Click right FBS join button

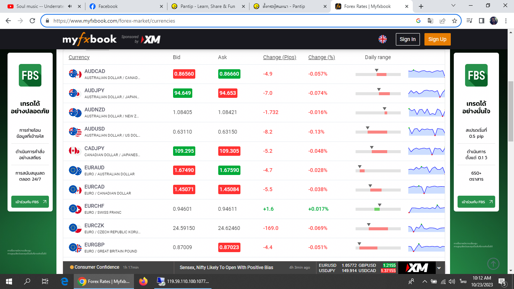pyautogui.click(x=476, y=202)
